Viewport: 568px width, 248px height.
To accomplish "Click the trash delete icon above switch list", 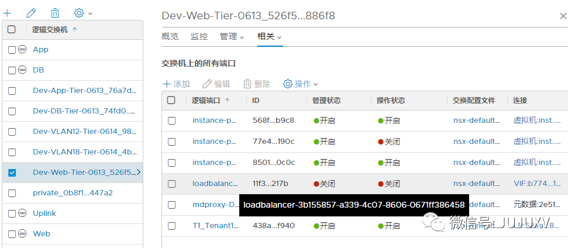I will pos(55,13).
